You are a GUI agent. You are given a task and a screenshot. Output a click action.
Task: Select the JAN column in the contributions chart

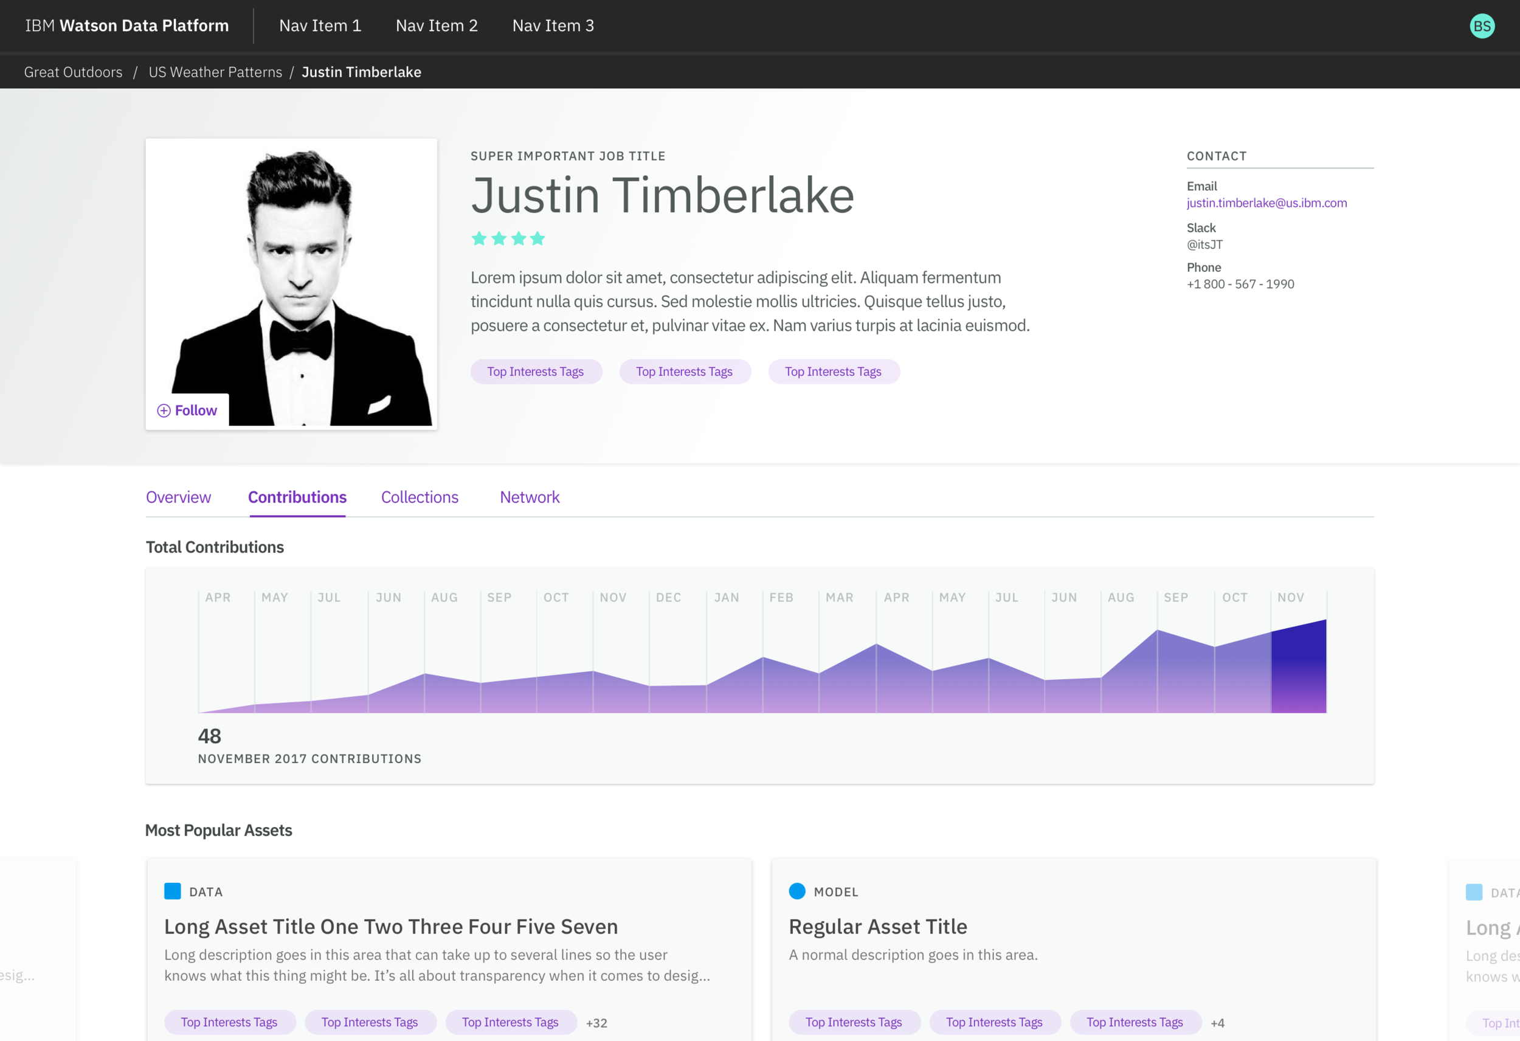[734, 652]
